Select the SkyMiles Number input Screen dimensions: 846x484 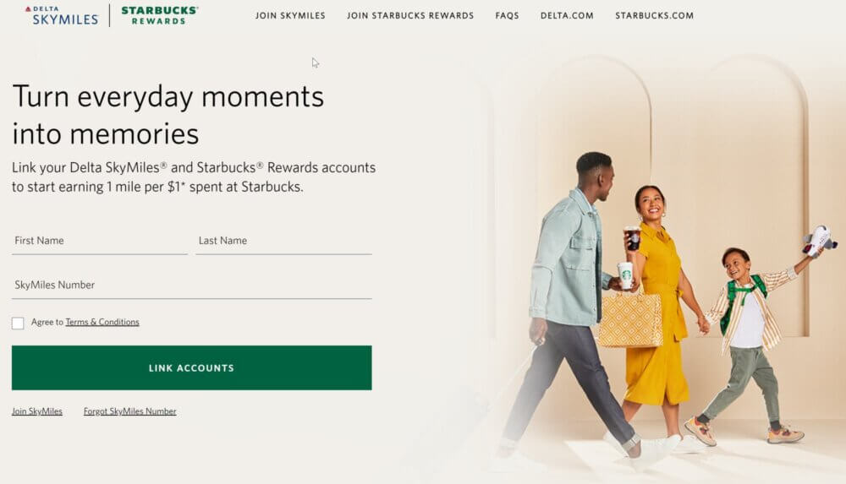[x=191, y=286]
